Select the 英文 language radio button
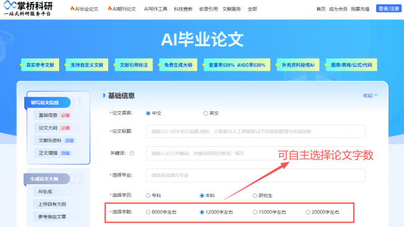Image resolution: width=404 pixels, height=227 pixels. (205, 113)
